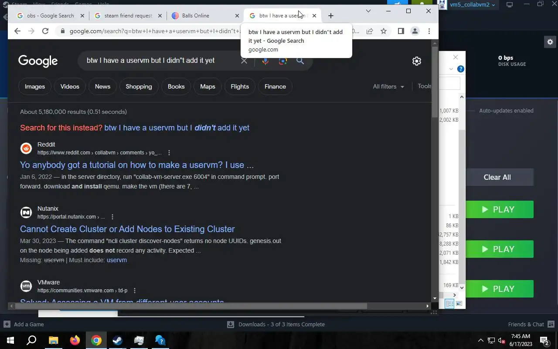Open Steam Downloads status bar entry
Image resolution: width=558 pixels, height=349 pixels.
276,324
